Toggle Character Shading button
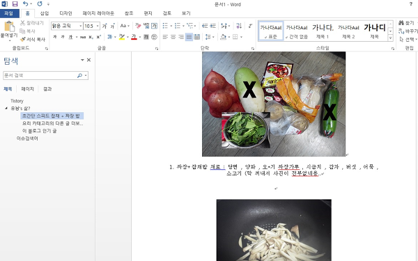Viewport: 418px width, 261px height. (x=146, y=37)
